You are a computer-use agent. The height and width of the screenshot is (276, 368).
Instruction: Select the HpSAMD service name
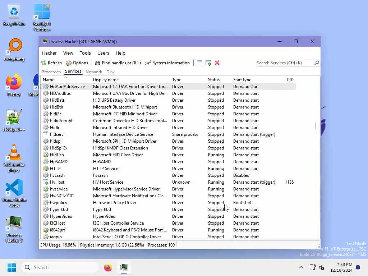coord(59,162)
